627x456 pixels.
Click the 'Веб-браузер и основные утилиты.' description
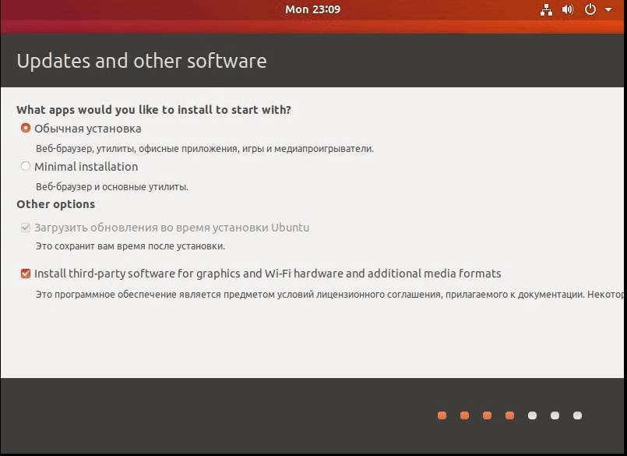(x=112, y=186)
